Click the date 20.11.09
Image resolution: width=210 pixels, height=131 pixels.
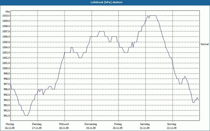[118, 128]
